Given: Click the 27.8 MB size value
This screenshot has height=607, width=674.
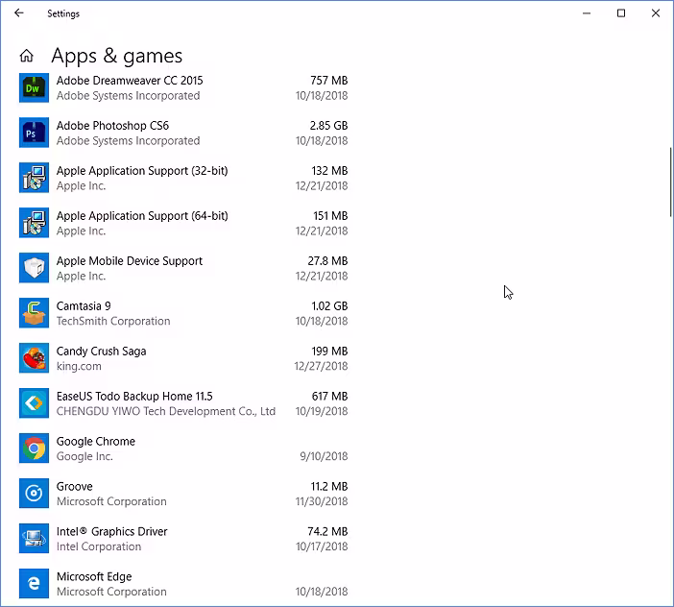Looking at the screenshot, I should coord(327,261).
